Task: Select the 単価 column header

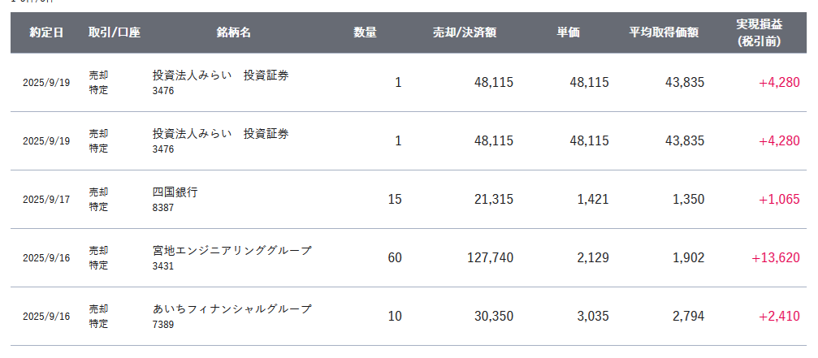Action: tap(568, 32)
